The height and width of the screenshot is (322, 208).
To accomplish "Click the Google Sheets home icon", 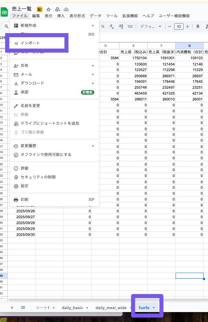I will pyautogui.click(x=4, y=12).
